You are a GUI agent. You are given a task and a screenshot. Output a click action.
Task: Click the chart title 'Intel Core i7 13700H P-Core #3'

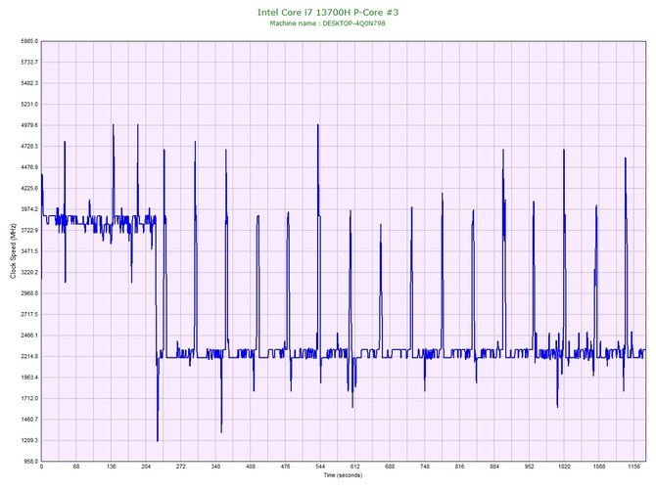click(x=328, y=12)
